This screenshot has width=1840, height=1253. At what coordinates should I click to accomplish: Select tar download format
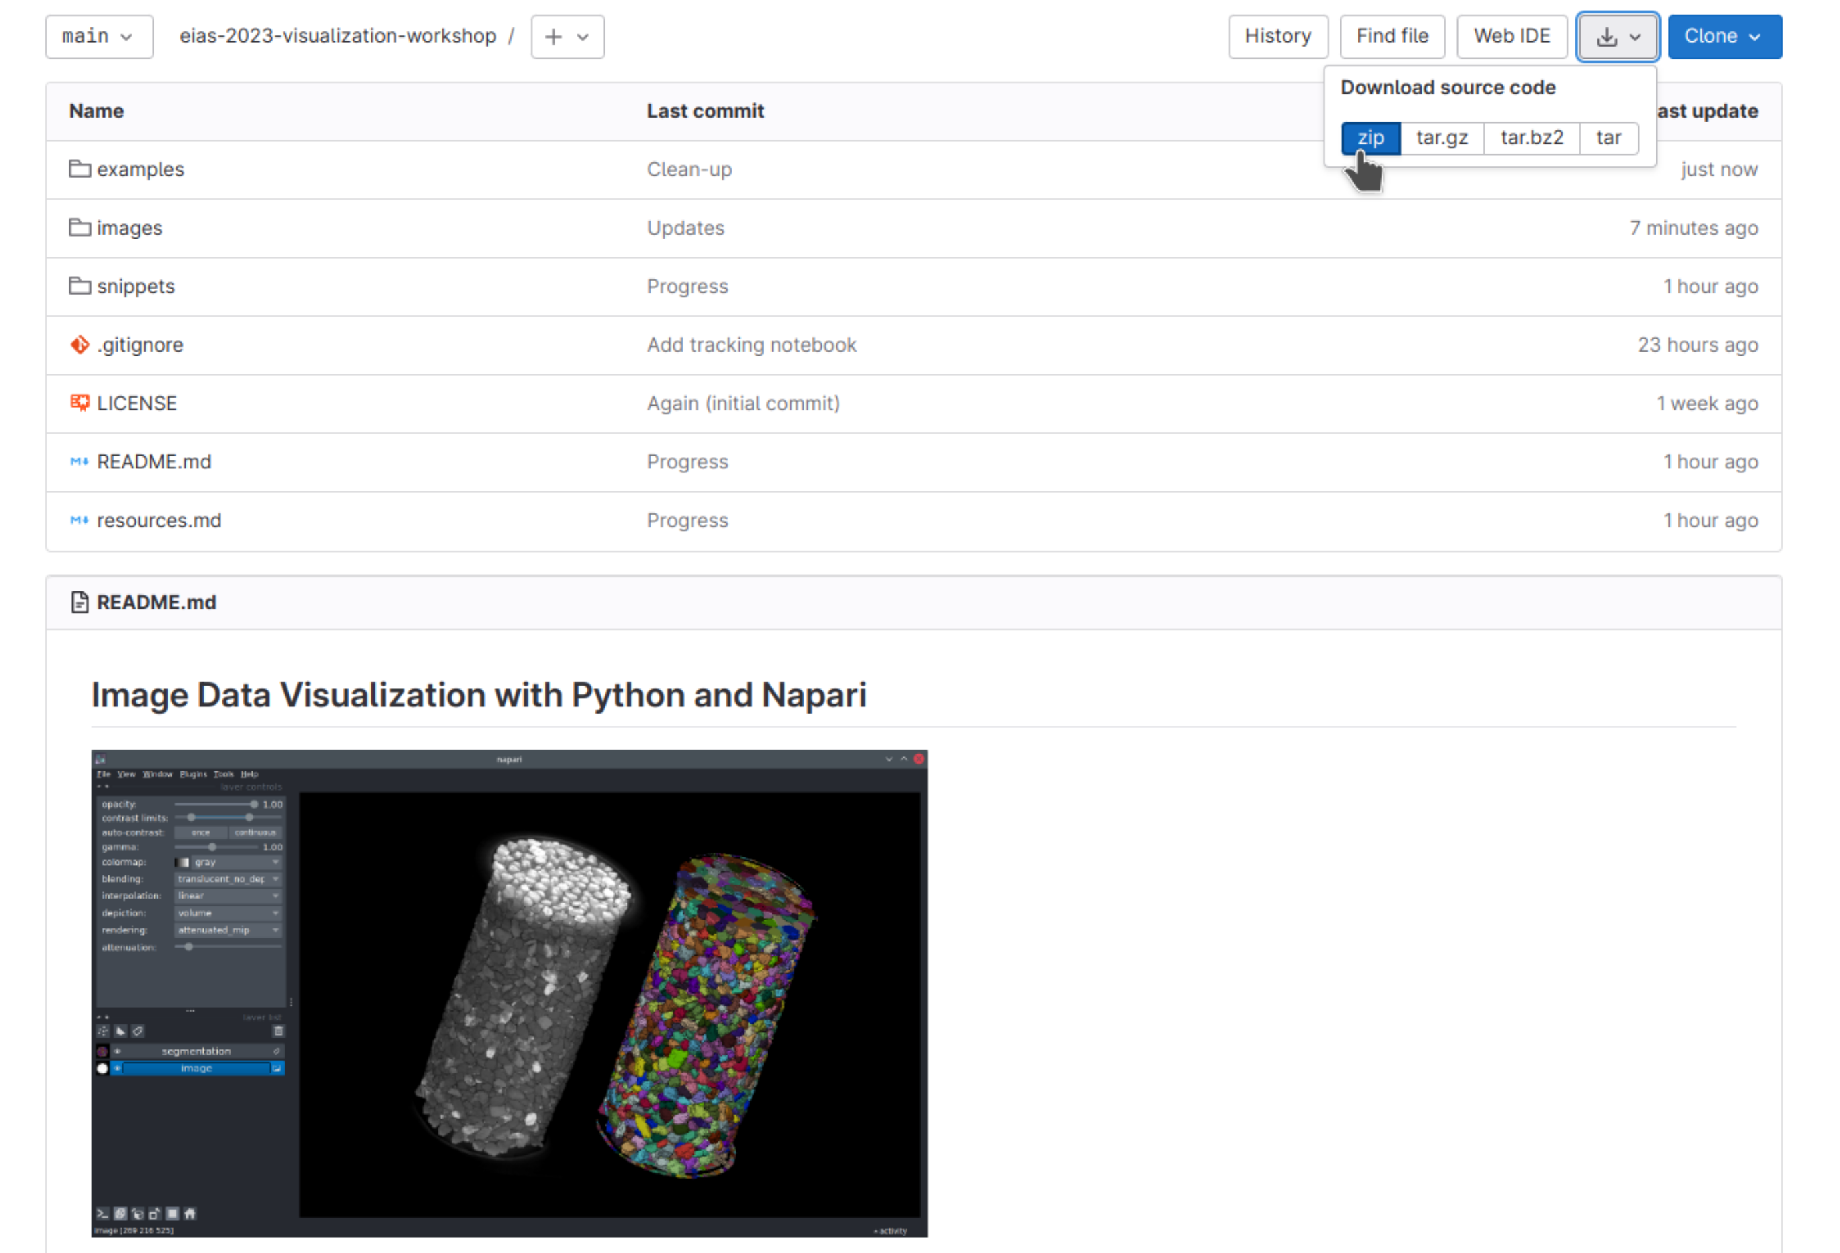[1608, 138]
